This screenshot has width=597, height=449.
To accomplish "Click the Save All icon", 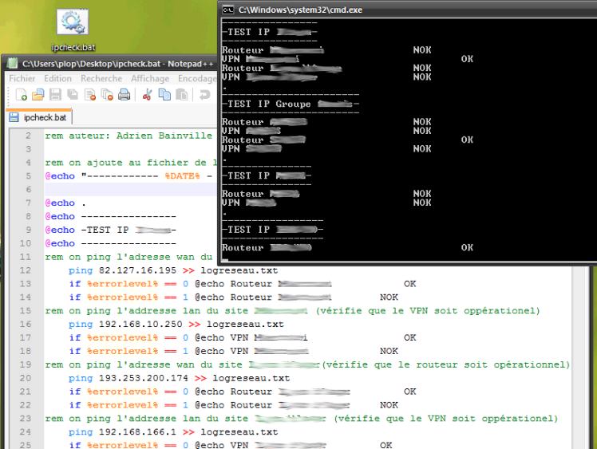I will pyautogui.click(x=73, y=94).
